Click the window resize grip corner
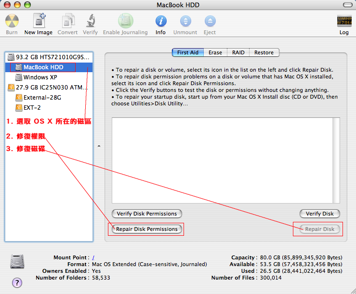The width and height of the screenshot is (356, 294). (353, 291)
